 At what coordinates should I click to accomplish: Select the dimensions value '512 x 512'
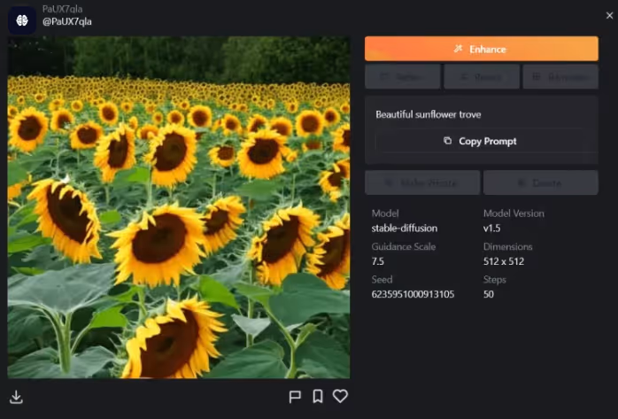click(x=504, y=261)
